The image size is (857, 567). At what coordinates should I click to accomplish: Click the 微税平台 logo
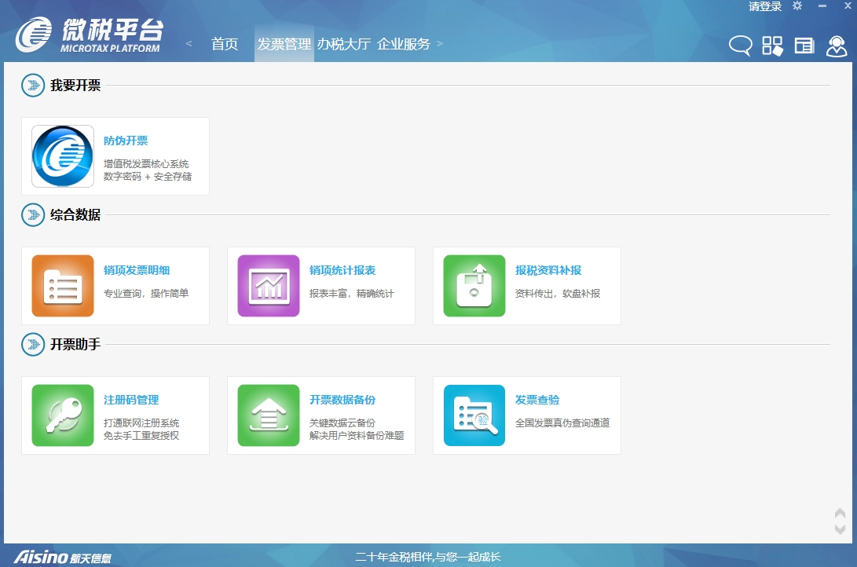[x=90, y=35]
